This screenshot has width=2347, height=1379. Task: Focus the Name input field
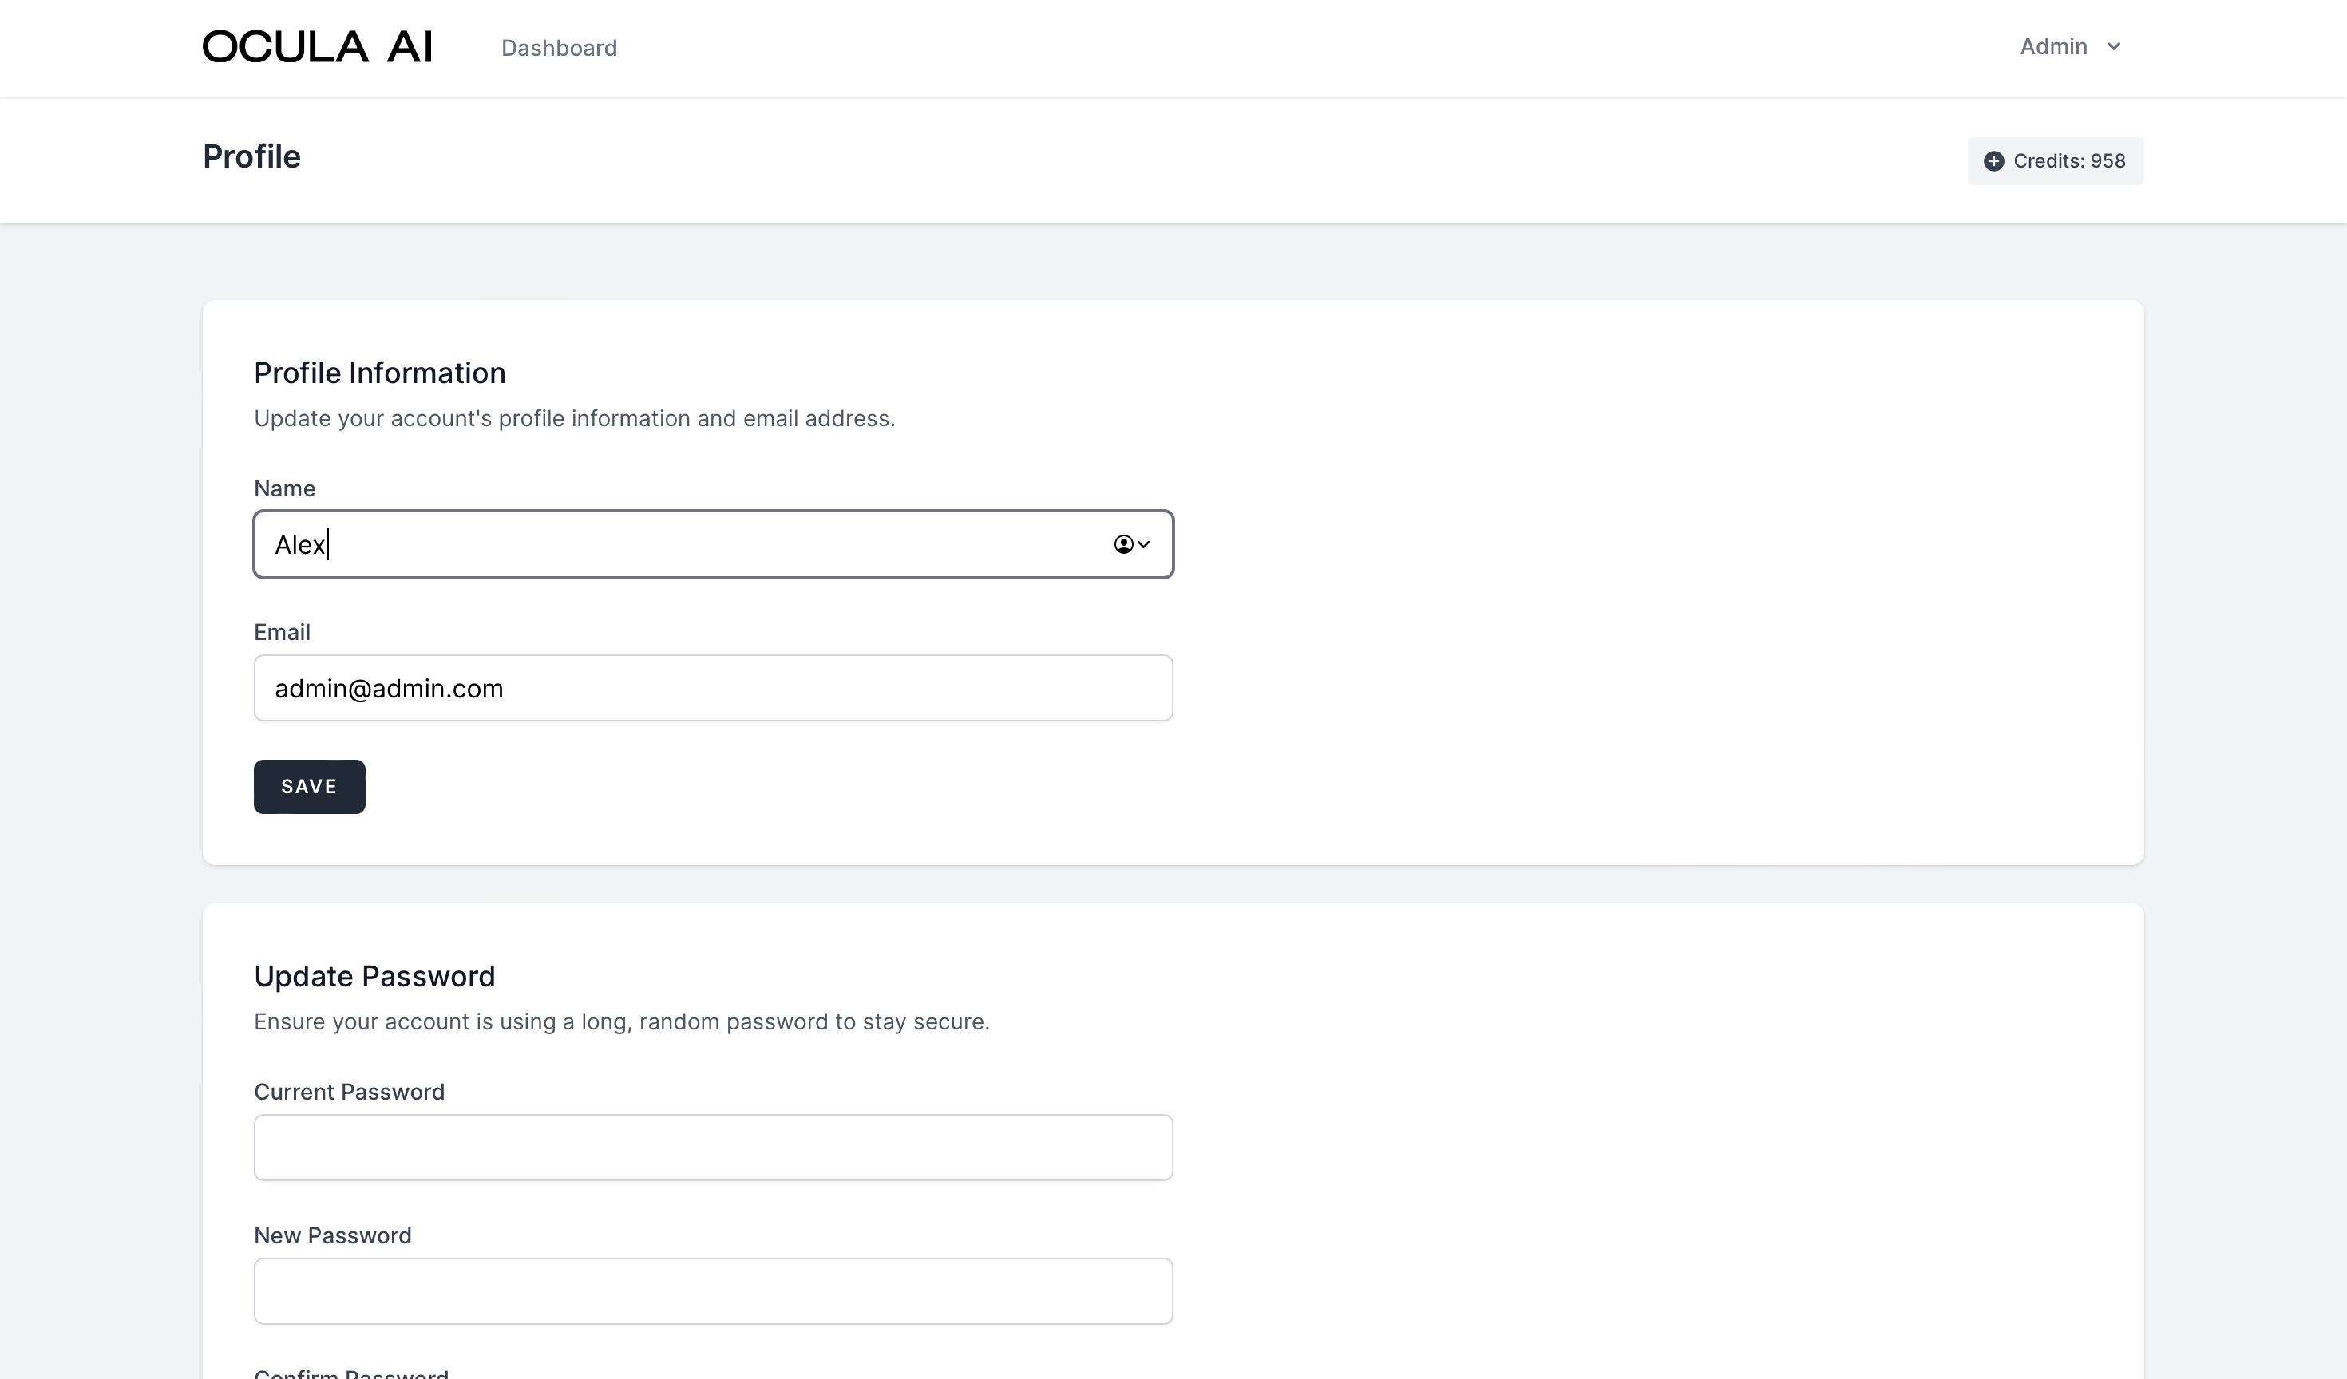[714, 545]
